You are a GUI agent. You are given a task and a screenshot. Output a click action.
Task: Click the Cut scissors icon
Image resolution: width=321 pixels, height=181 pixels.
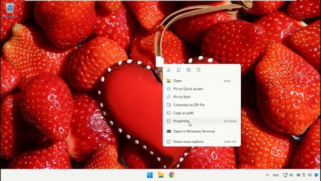tap(169, 70)
